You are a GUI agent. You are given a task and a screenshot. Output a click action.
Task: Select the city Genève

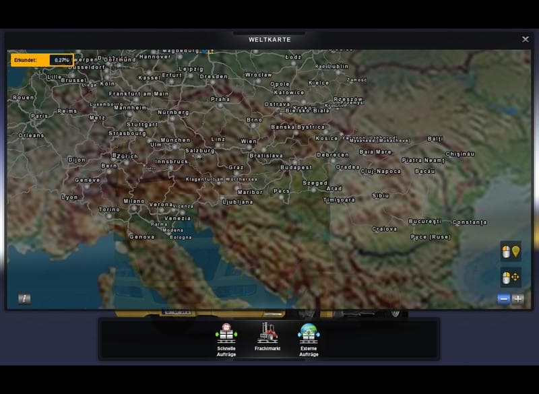[x=88, y=180]
